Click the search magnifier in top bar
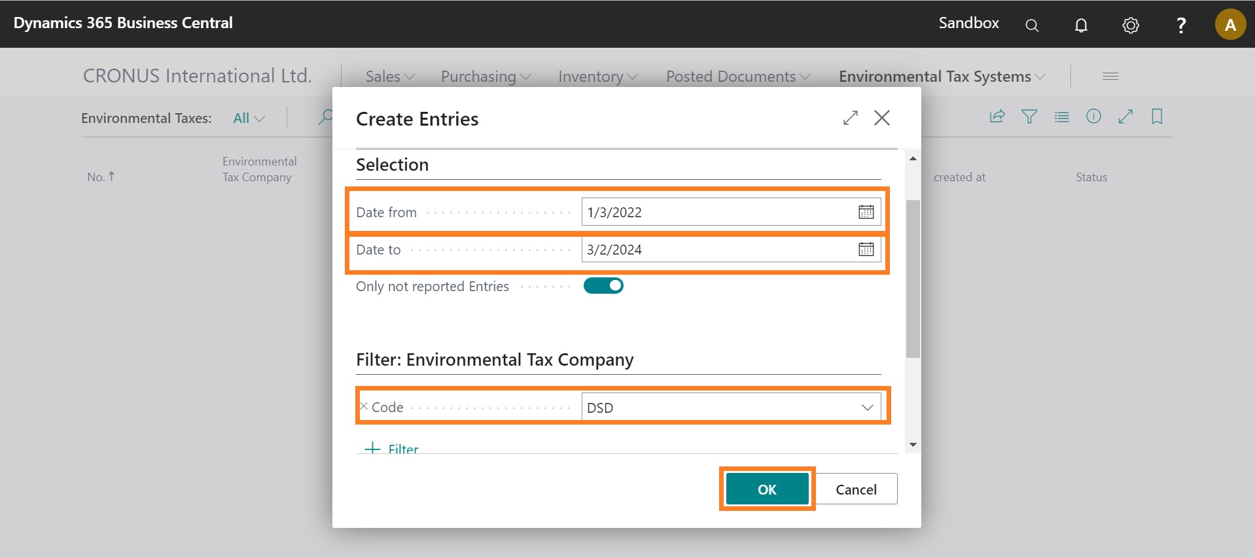The height and width of the screenshot is (558, 1255). coord(1032,25)
